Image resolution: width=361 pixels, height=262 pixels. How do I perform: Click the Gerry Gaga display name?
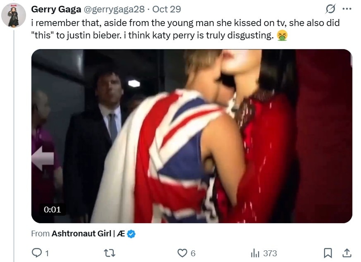pos(56,9)
